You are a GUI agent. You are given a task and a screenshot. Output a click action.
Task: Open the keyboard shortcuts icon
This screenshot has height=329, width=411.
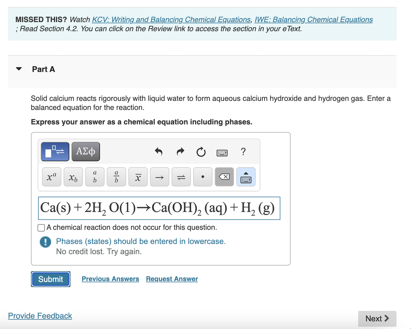(x=222, y=152)
